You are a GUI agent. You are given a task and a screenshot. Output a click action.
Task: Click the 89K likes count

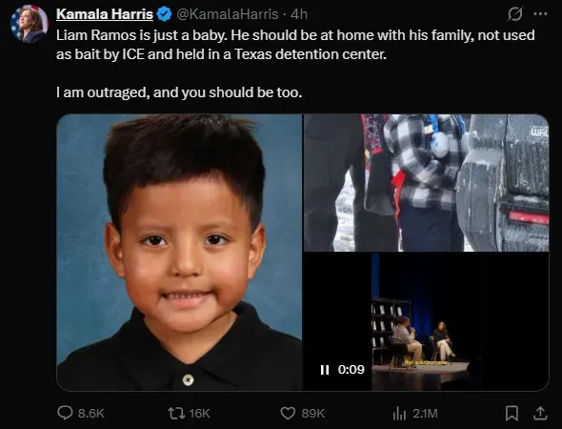(x=312, y=413)
